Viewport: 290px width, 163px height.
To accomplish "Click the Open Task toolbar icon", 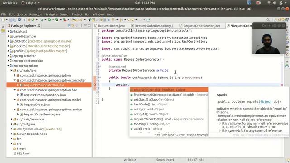I will coord(77,20).
